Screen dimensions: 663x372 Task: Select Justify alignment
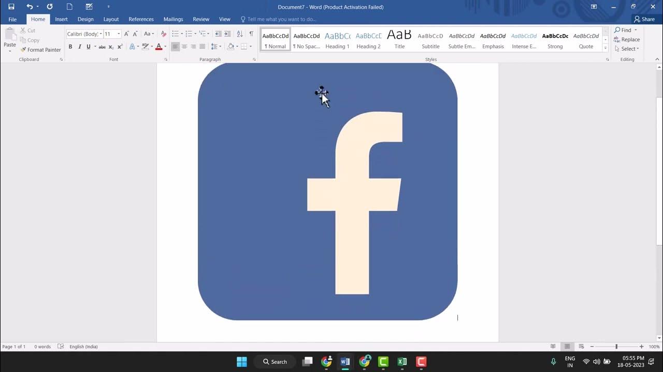pyautogui.click(x=203, y=47)
